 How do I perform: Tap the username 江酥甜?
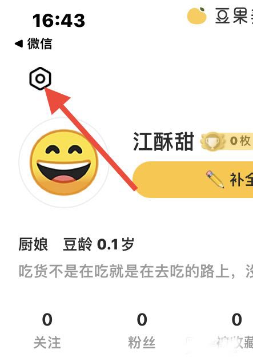click(163, 141)
